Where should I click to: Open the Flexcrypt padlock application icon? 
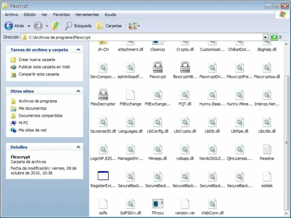point(158,68)
